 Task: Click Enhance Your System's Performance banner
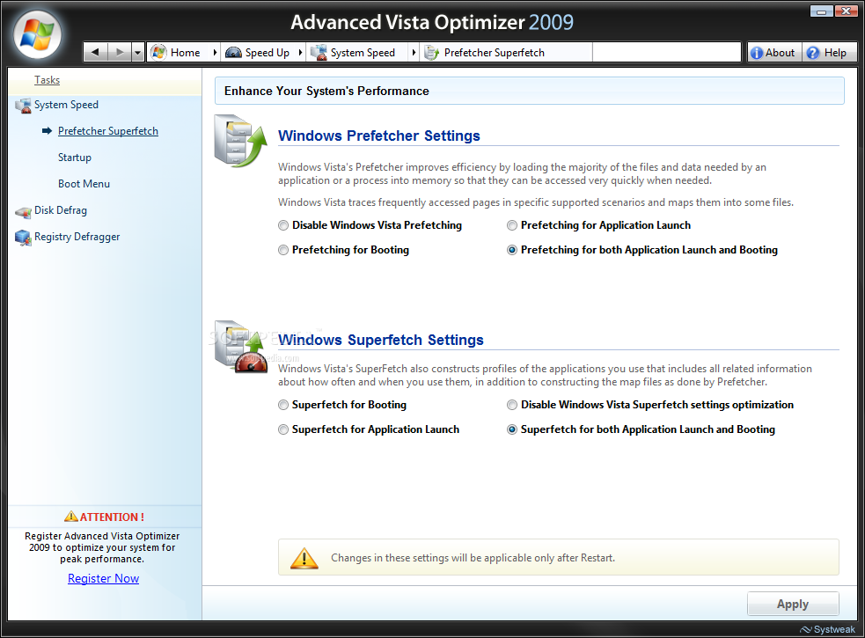[529, 91]
